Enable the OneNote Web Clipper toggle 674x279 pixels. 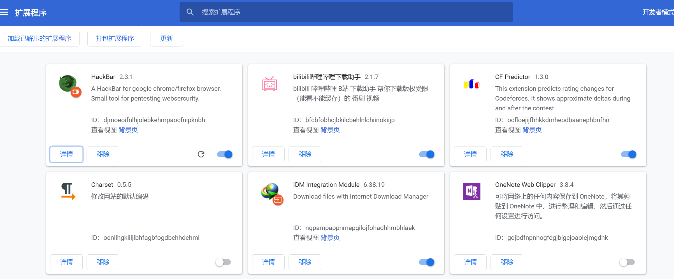(x=627, y=262)
